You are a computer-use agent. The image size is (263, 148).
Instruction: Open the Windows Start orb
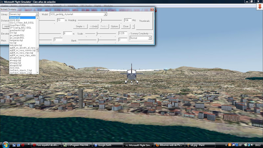click(6, 145)
